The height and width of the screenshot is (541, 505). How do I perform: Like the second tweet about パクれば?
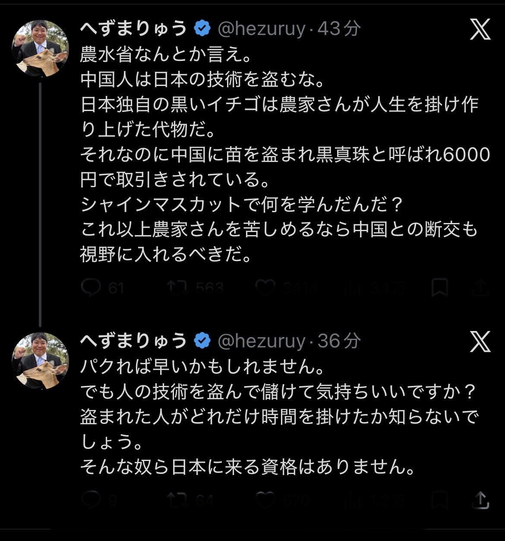click(265, 500)
